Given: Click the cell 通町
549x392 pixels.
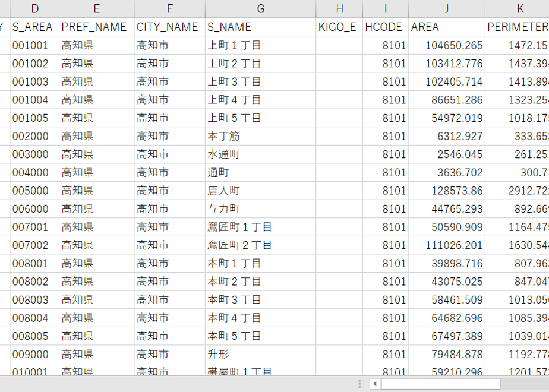Looking at the screenshot, I should 260,173.
